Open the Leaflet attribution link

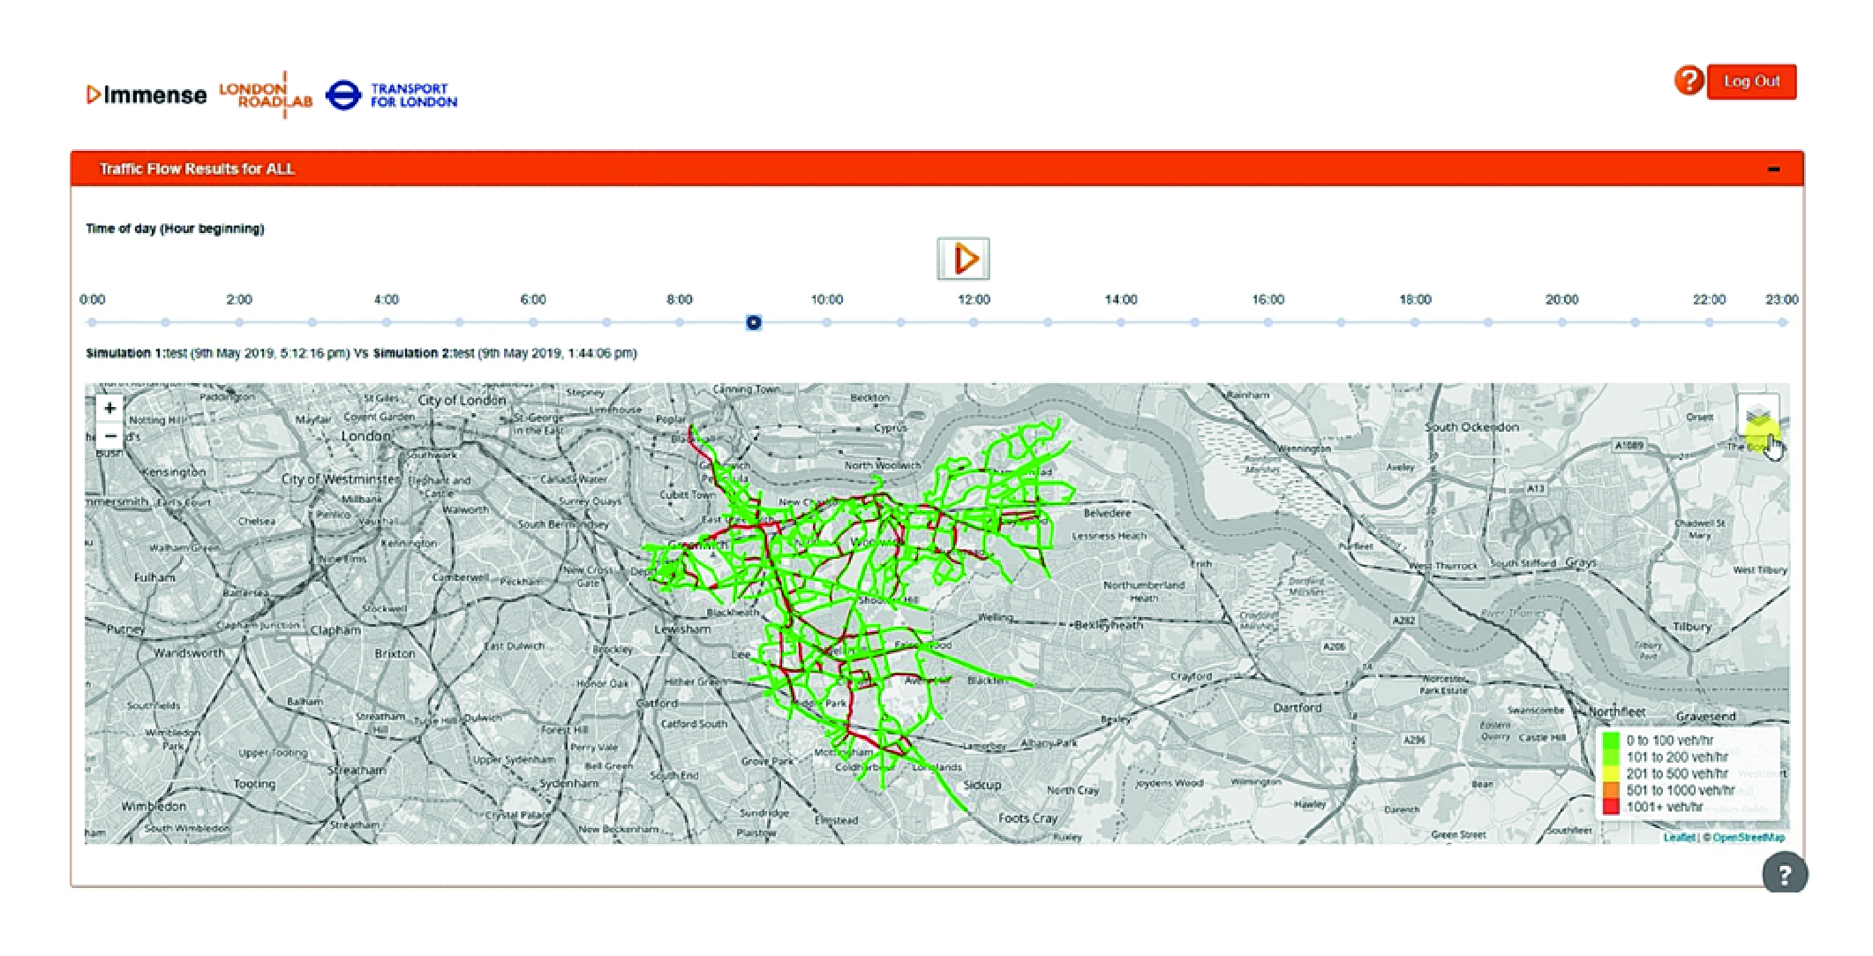(x=1679, y=837)
